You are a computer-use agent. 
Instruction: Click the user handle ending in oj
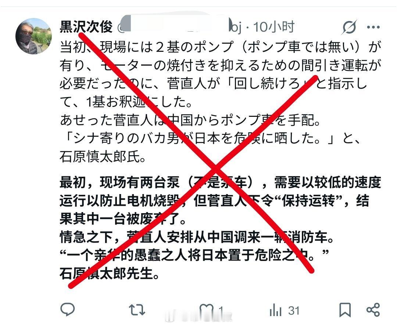pyautogui.click(x=179, y=27)
